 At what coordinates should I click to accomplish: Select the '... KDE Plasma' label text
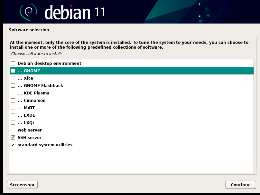(33, 93)
